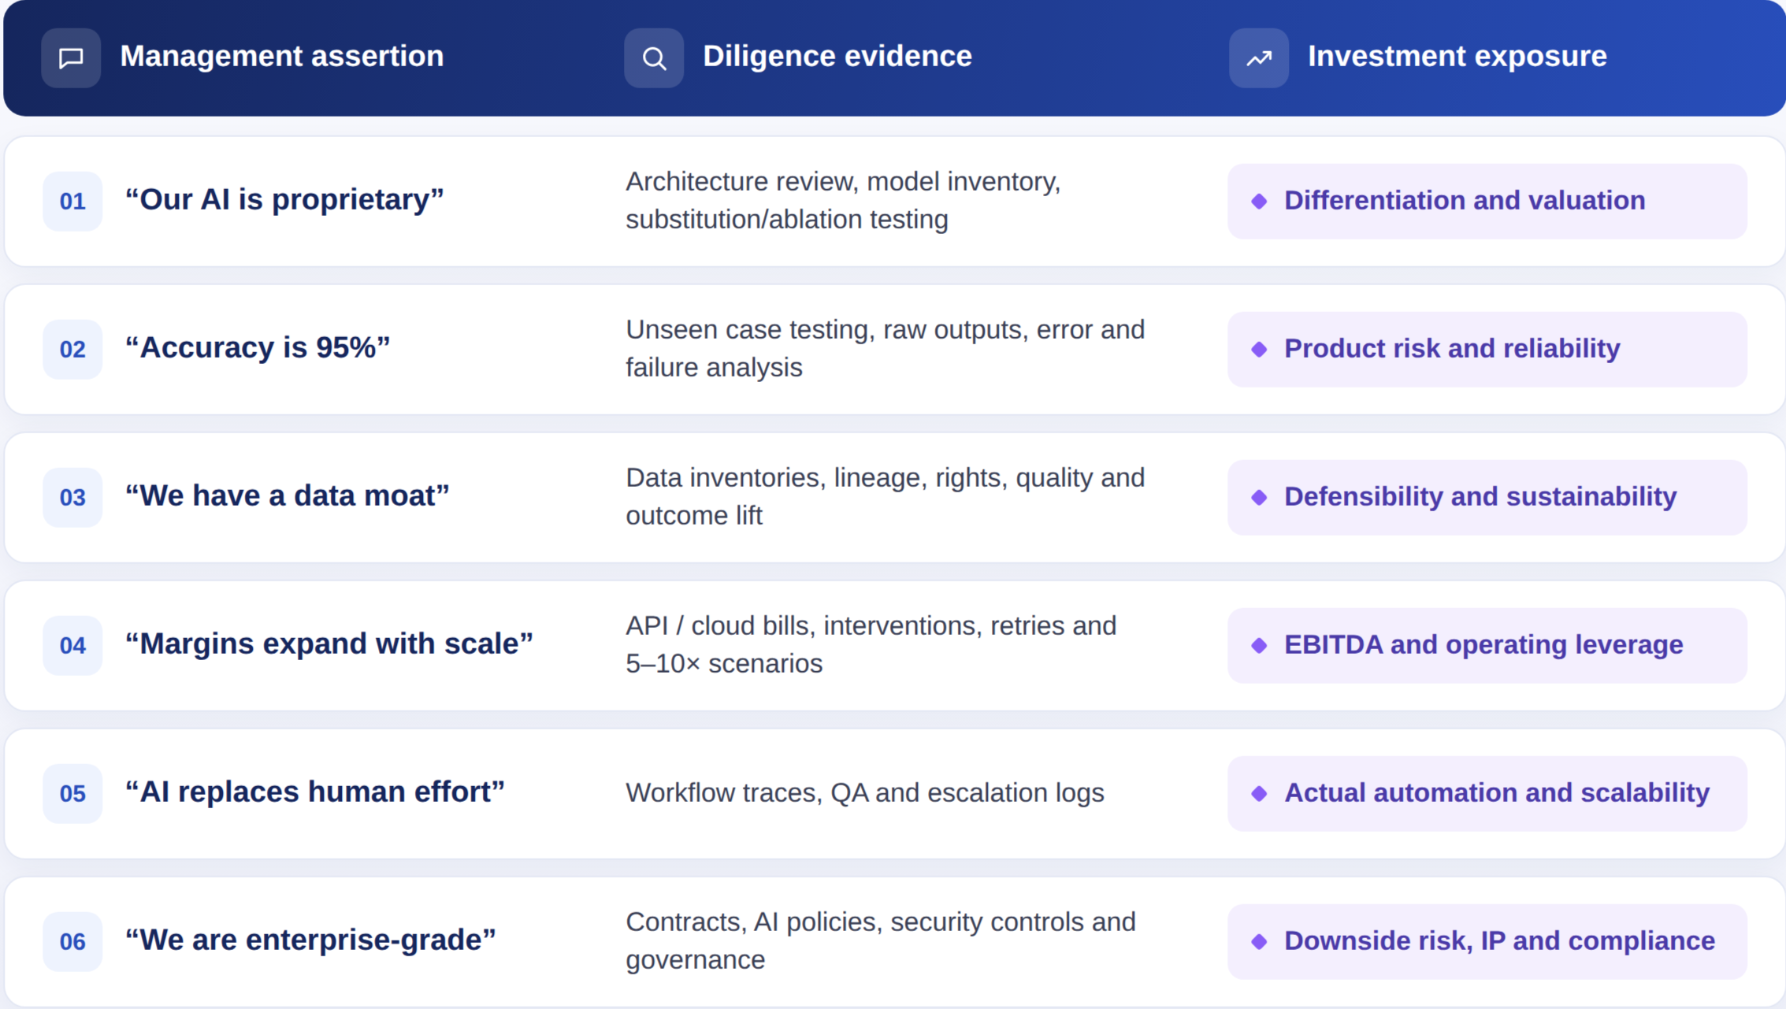Select the 04 number badge
The width and height of the screenshot is (1786, 1009).
(72, 645)
